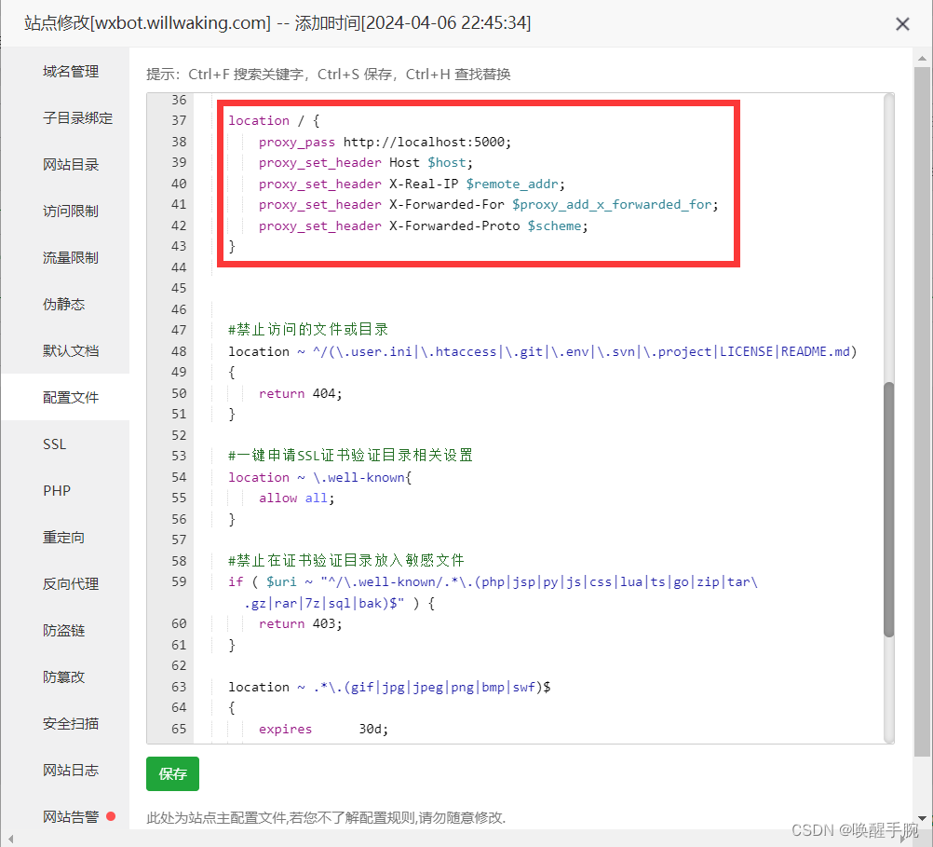Click the X-Real-IP $remote_addr line

tap(412, 184)
